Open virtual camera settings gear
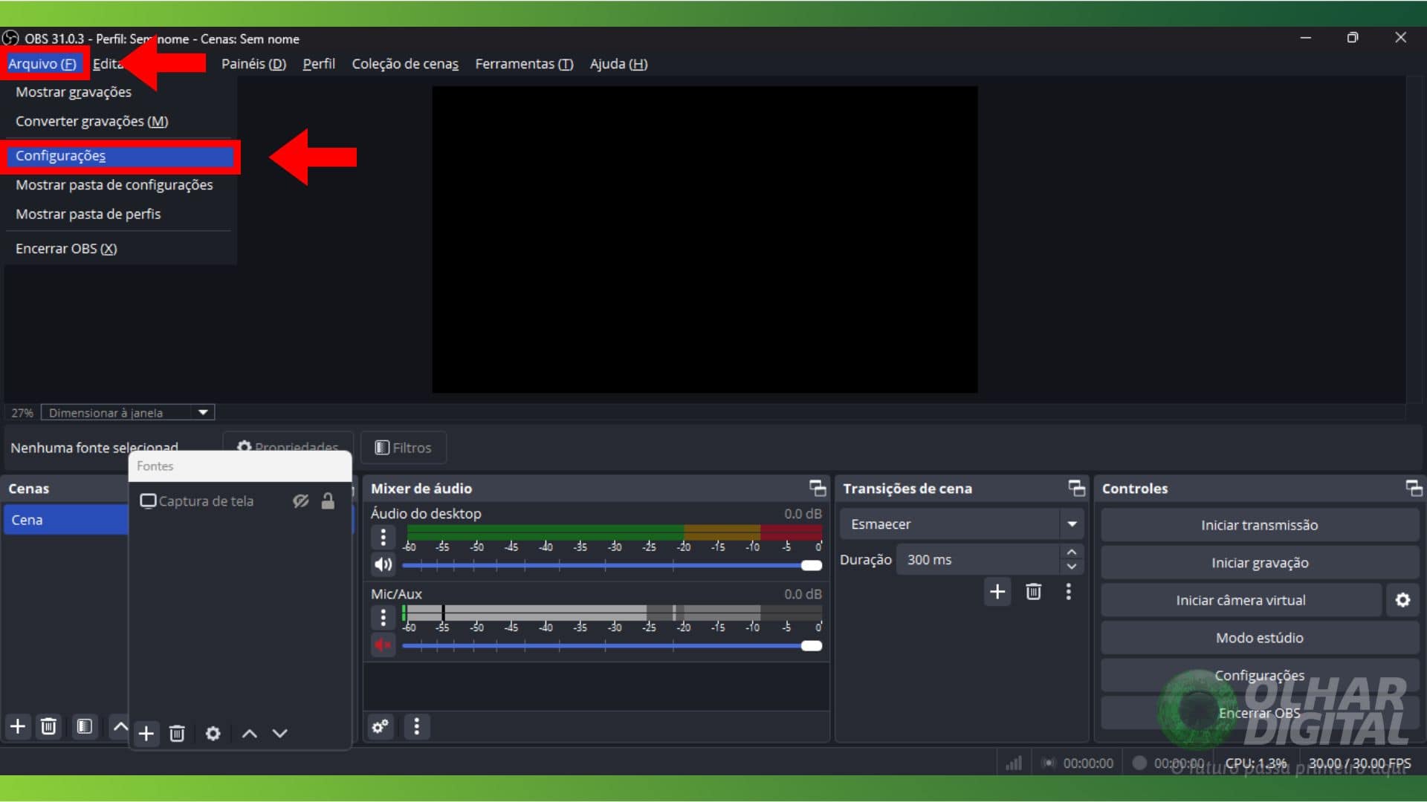1427x802 pixels. coord(1403,600)
